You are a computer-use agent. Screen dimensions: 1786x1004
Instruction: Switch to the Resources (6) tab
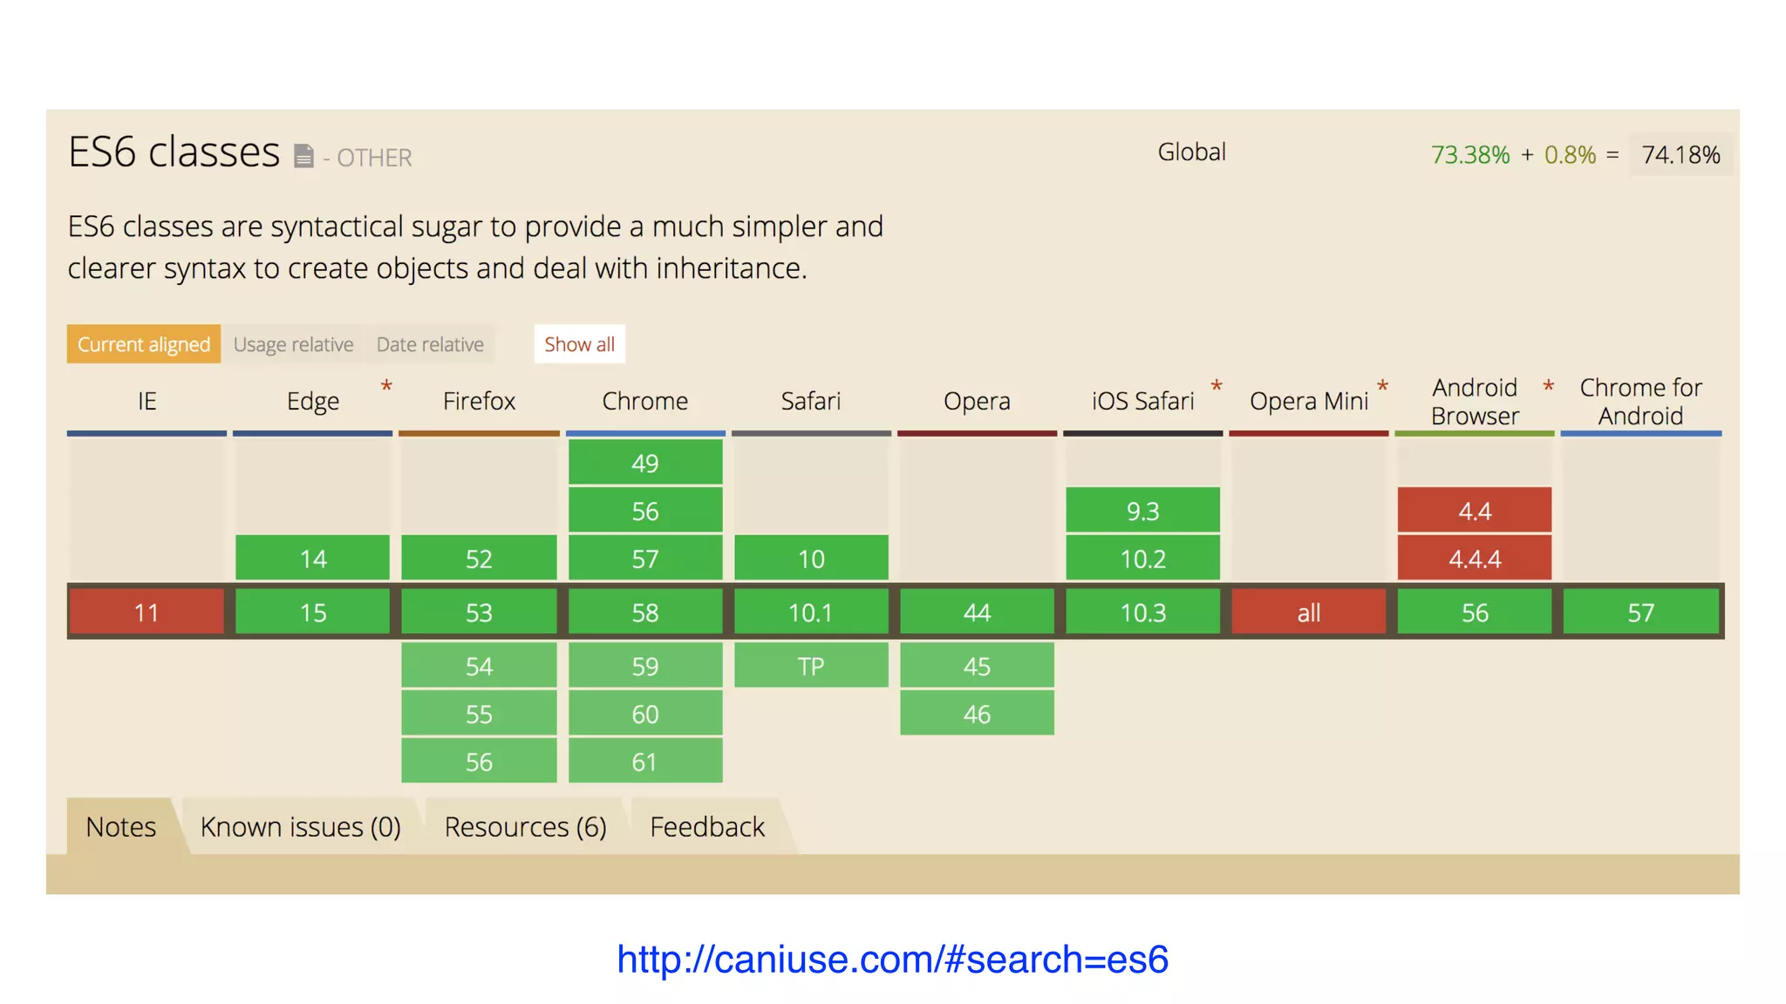coord(525,826)
